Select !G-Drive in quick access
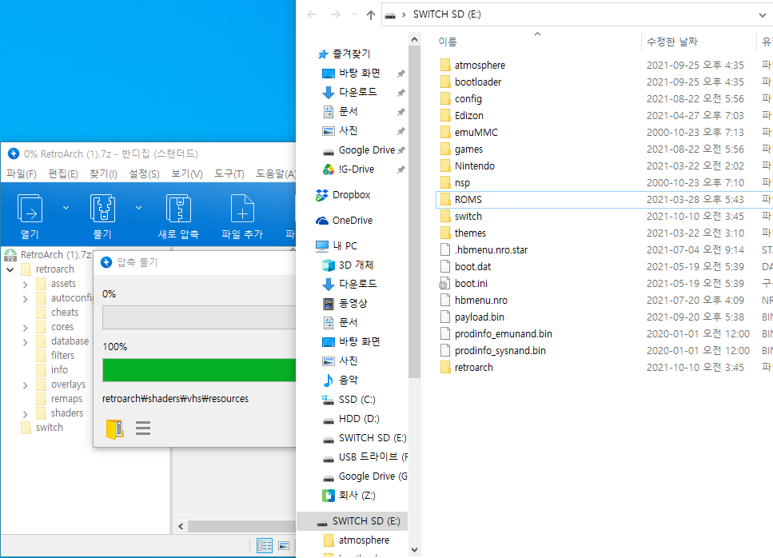 pyautogui.click(x=349, y=169)
